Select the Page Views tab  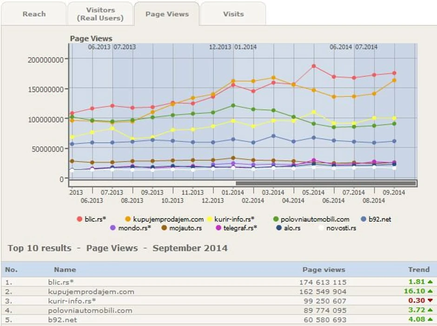coord(167,14)
